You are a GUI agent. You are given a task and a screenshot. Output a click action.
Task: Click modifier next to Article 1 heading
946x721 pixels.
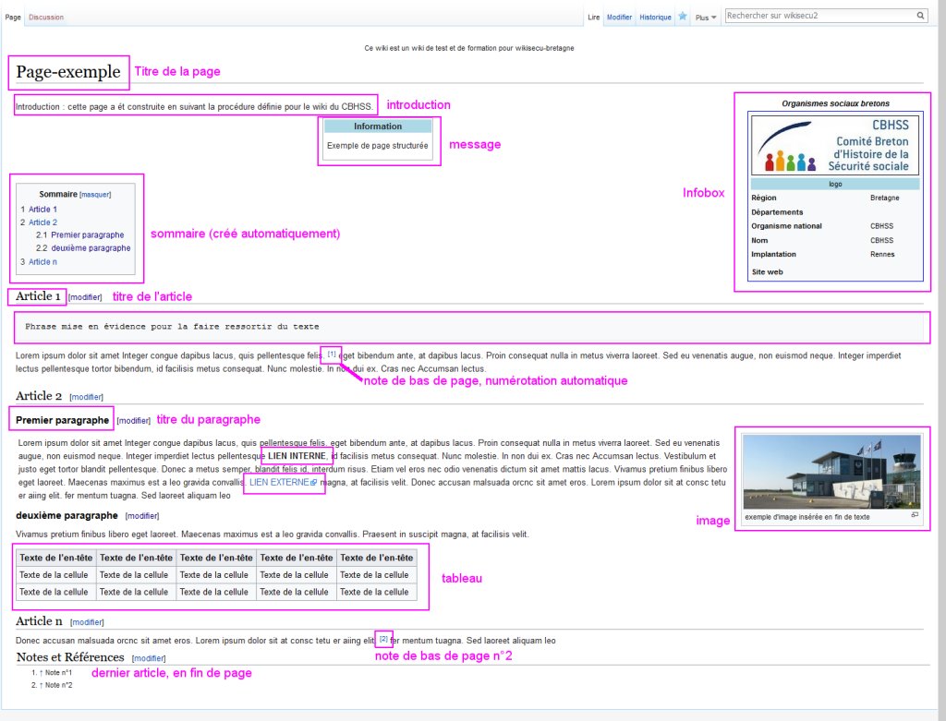[x=86, y=297]
